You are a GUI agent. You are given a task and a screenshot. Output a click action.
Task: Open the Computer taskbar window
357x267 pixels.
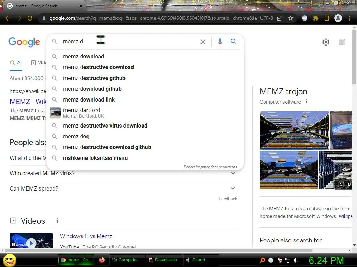pyautogui.click(x=127, y=260)
